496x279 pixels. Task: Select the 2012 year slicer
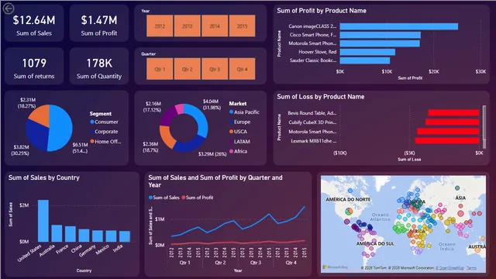(160, 26)
